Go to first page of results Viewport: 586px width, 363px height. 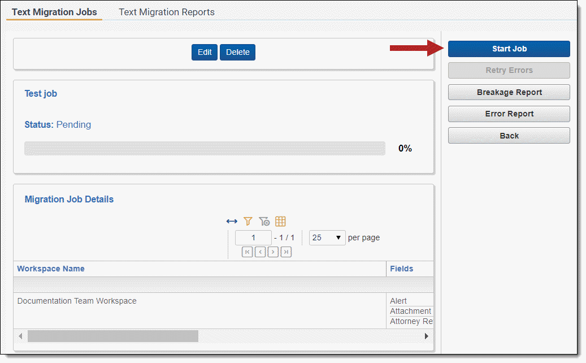(247, 252)
